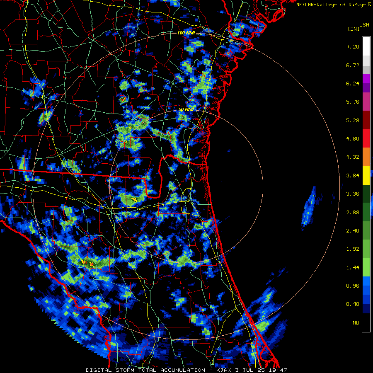
Task: Click the pink legend swatch near 5.76
Action: point(366,102)
